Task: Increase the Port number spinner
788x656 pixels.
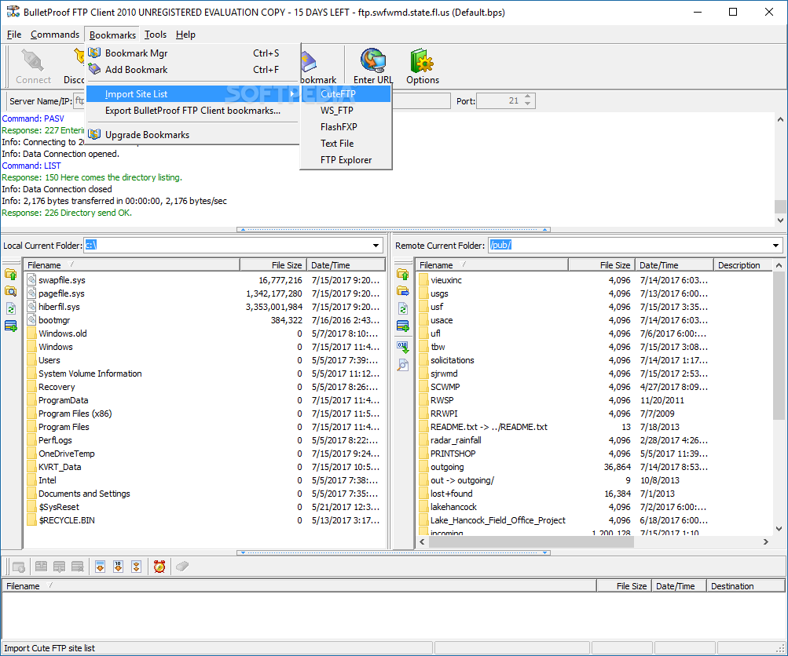Action: [528, 97]
